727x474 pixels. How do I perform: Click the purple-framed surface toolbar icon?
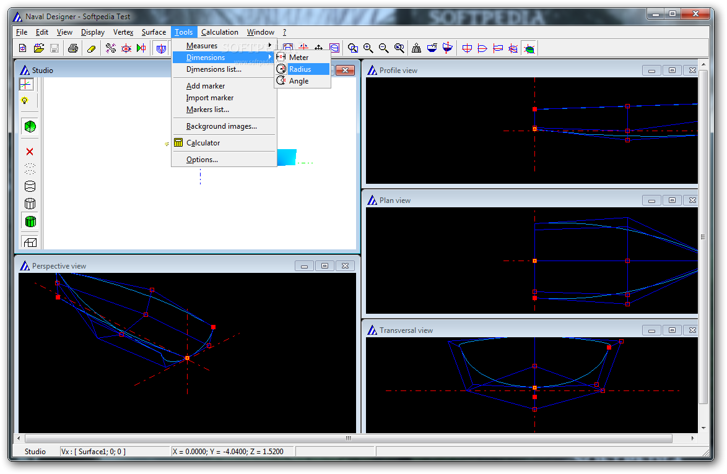pyautogui.click(x=334, y=48)
